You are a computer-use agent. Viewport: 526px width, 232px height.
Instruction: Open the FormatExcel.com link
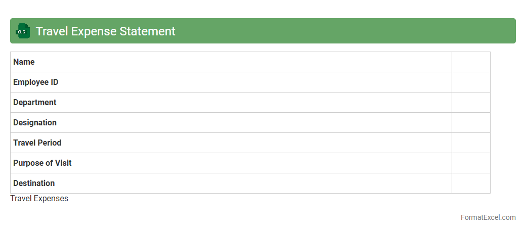click(x=488, y=217)
